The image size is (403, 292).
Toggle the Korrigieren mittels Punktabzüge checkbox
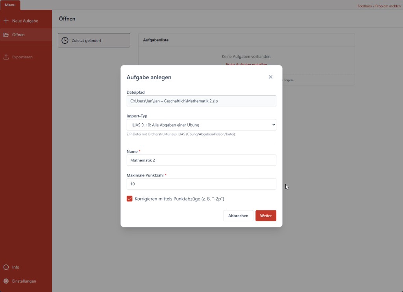[x=129, y=199]
